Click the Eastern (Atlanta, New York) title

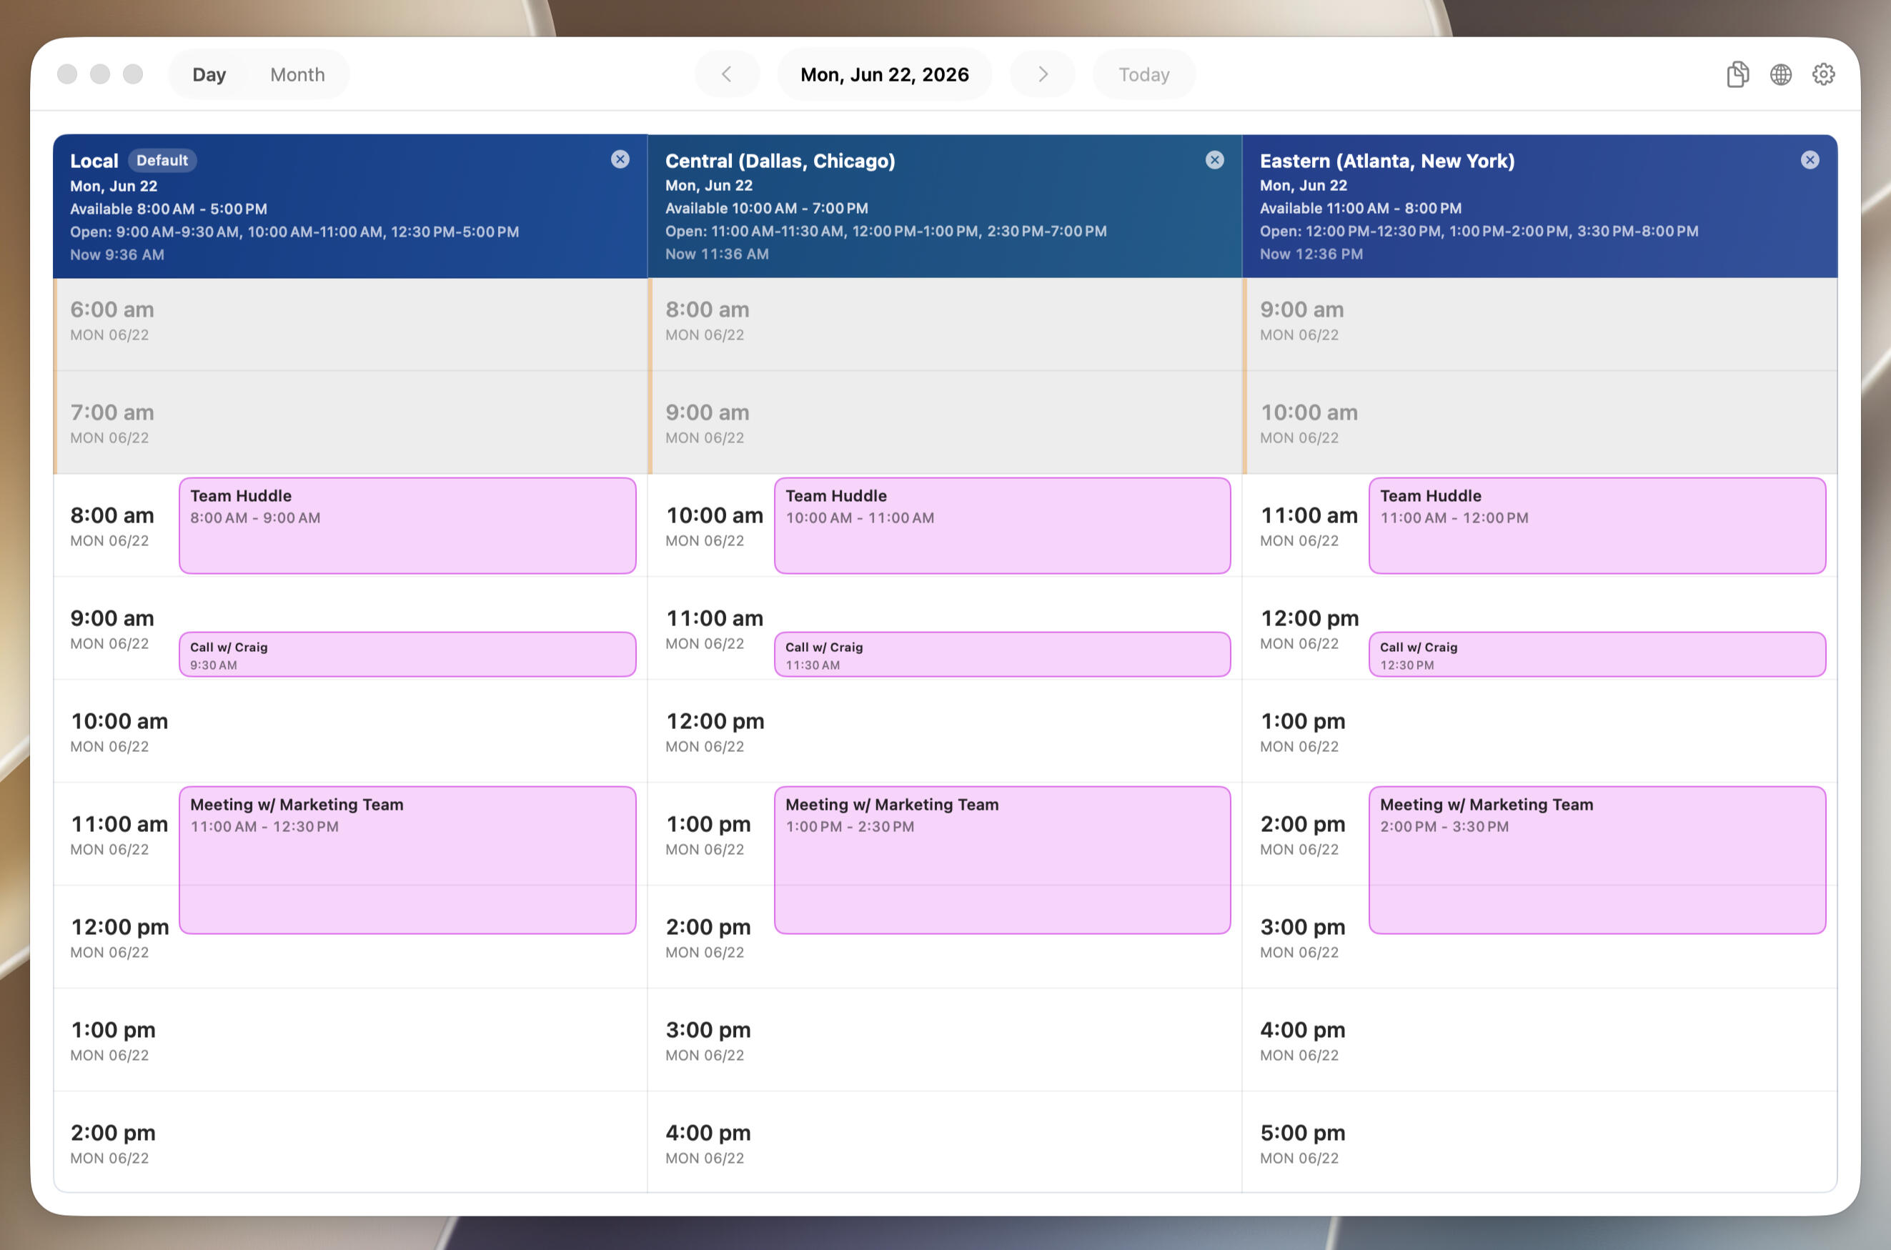click(1387, 161)
